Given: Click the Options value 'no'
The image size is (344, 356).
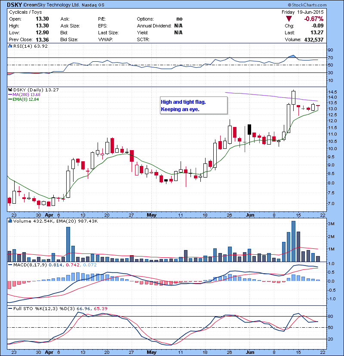Looking at the screenshot, I should point(179,19).
